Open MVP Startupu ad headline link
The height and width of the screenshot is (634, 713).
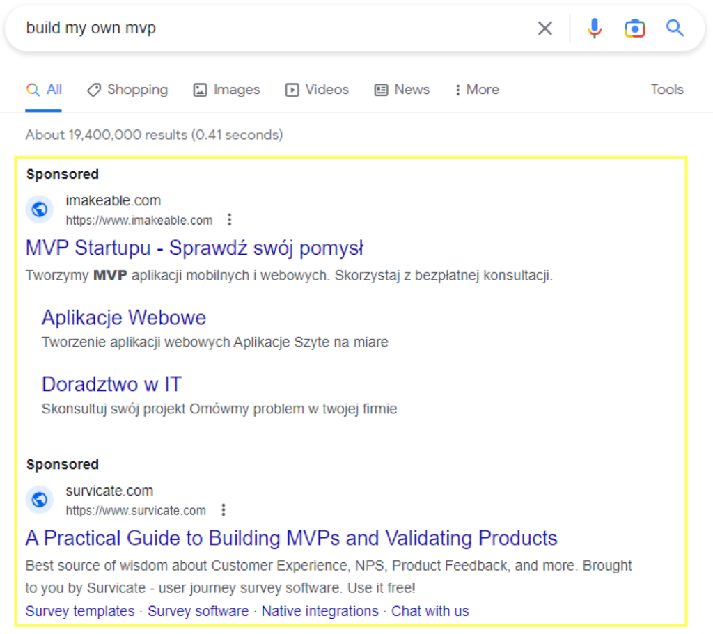pos(194,248)
